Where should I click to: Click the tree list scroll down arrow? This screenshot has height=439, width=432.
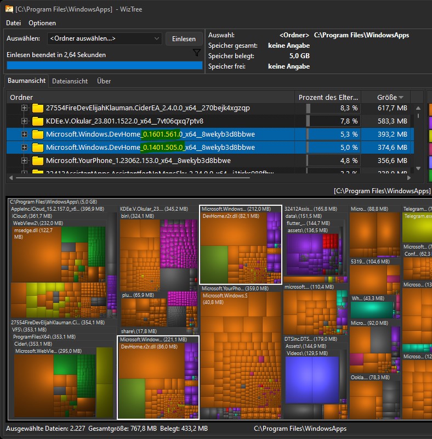tap(418, 168)
